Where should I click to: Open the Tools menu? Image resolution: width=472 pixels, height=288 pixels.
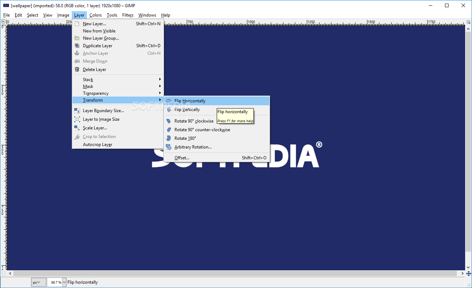[x=112, y=15]
